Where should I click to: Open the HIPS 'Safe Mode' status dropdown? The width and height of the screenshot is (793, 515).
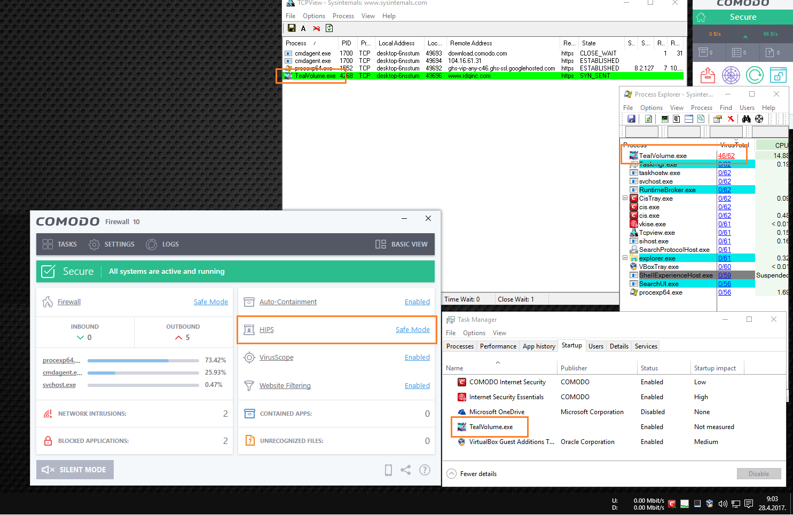[412, 330]
